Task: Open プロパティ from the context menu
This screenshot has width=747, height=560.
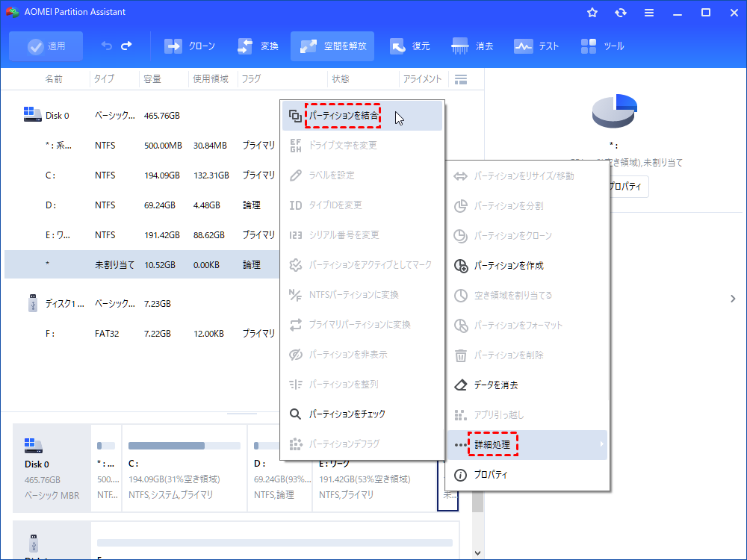Action: click(x=490, y=475)
